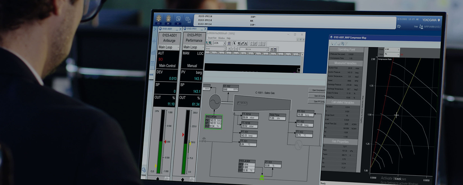Screen dimensions: 463x185
Task: Select the text 'A' tool in editor toolbar
Action: (x=246, y=43)
